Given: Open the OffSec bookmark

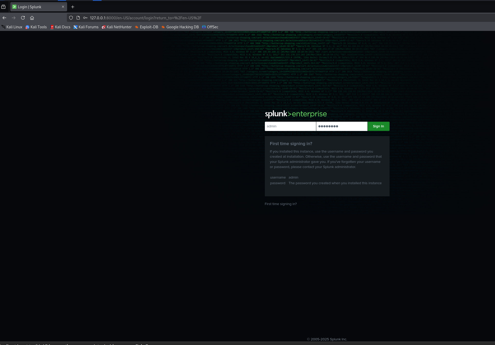Looking at the screenshot, I should click(210, 27).
